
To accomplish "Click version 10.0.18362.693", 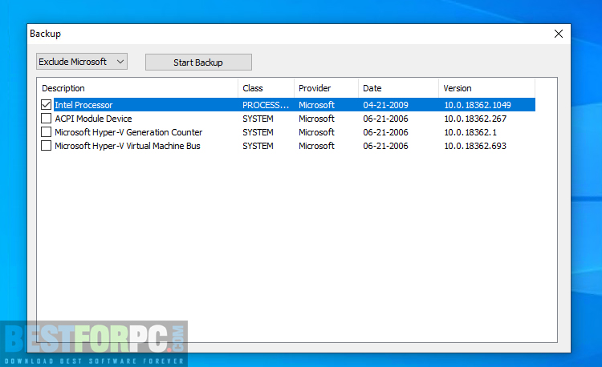I will 475,147.
